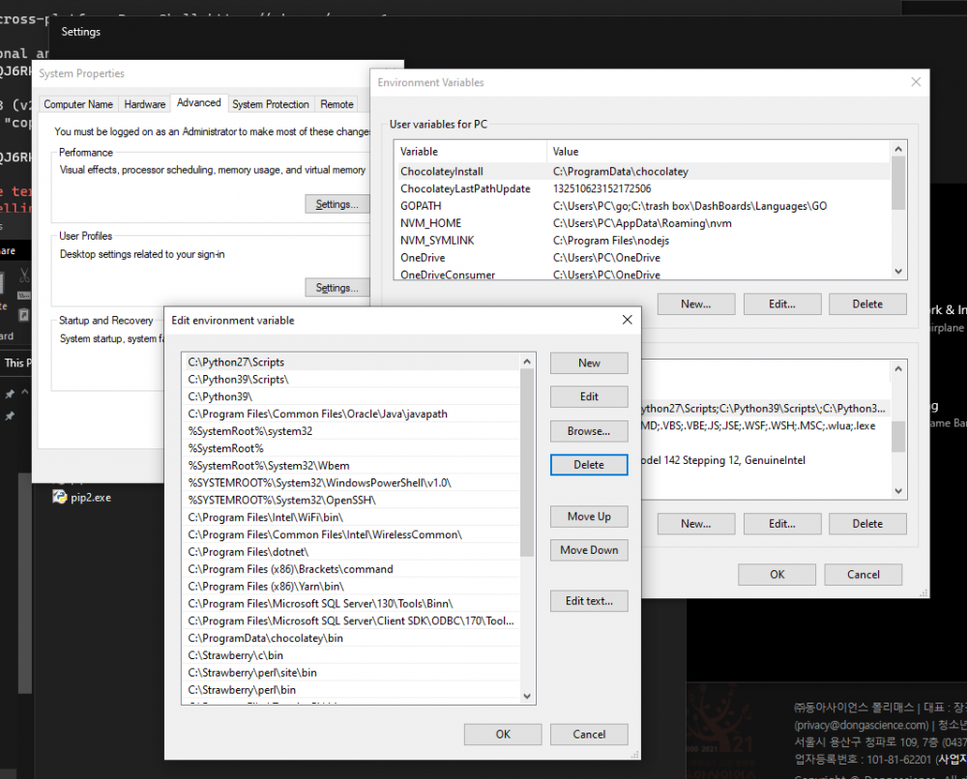Select the NVM_HOME user variable
The height and width of the screenshot is (779, 967).
(643, 223)
